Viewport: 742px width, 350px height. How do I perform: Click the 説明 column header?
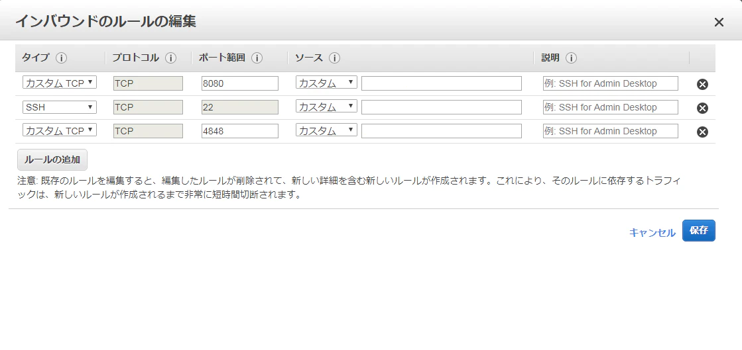click(550, 58)
